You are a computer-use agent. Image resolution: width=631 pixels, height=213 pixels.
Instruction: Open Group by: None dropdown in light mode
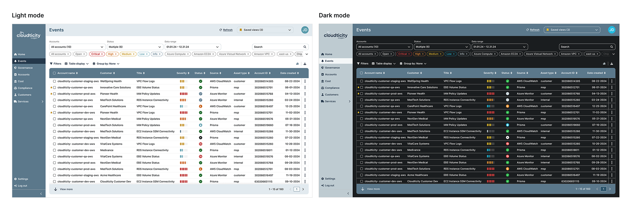106,64
